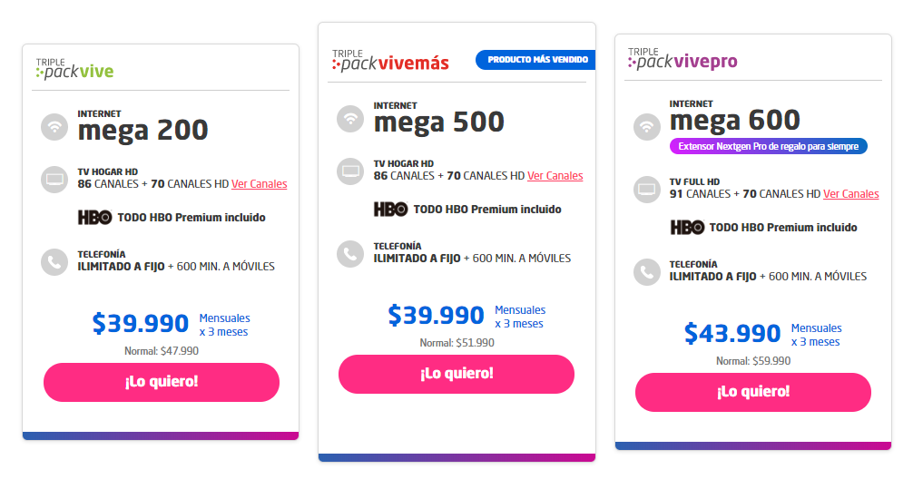
Task: Click the TV icon in Pack Vivemás card
Action: (350, 171)
